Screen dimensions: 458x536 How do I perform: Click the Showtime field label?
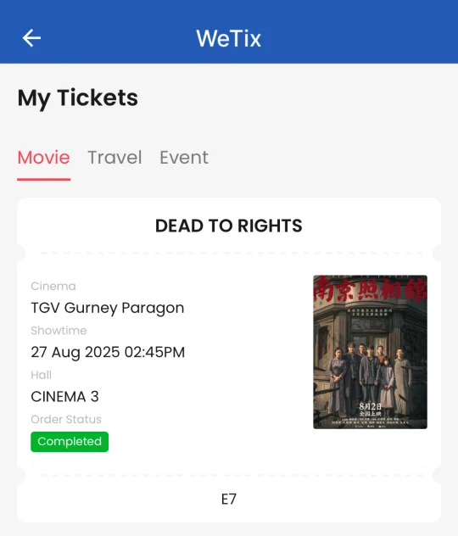59,331
